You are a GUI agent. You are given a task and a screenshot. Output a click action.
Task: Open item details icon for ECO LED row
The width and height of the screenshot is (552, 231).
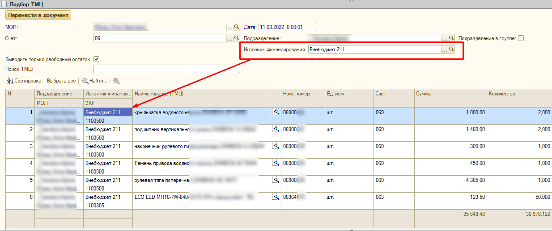click(x=276, y=197)
